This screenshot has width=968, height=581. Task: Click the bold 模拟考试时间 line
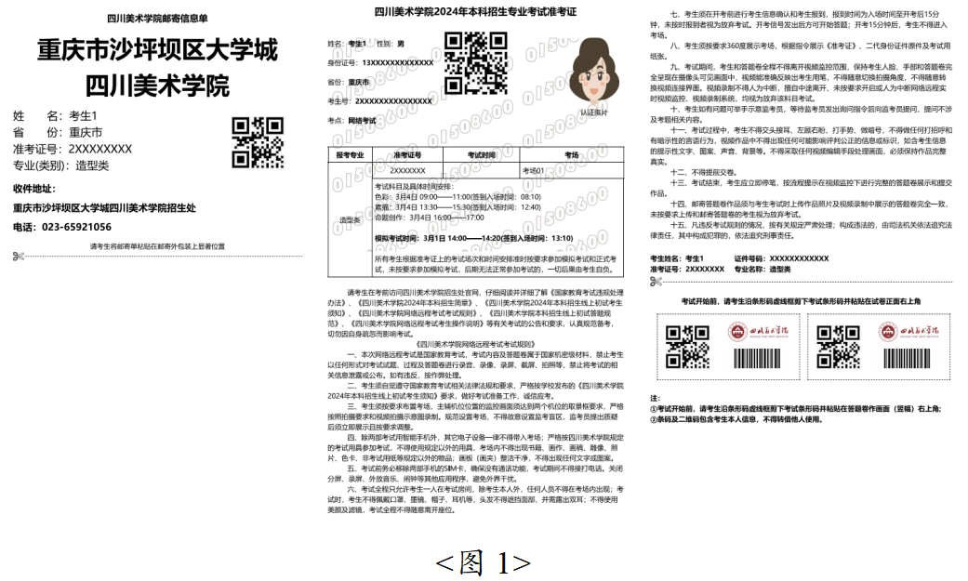point(473,238)
